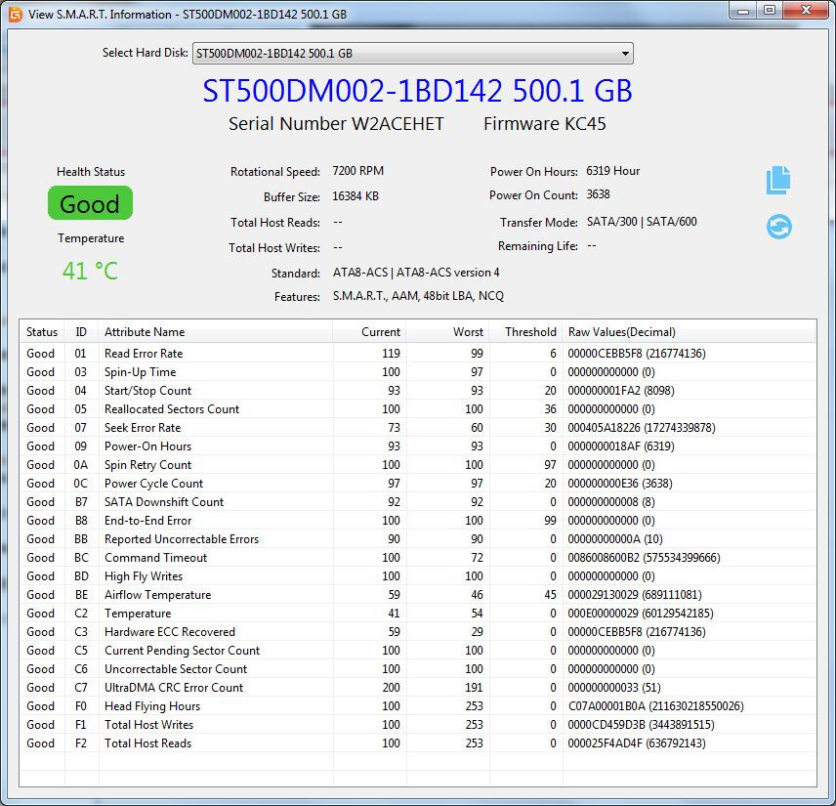Viewport: 836px width, 806px height.
Task: Select the Spin Retry Count row
Action: tap(418, 465)
